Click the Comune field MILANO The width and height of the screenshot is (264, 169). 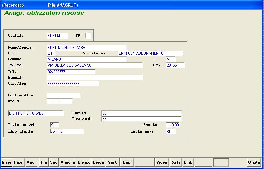[86, 59]
